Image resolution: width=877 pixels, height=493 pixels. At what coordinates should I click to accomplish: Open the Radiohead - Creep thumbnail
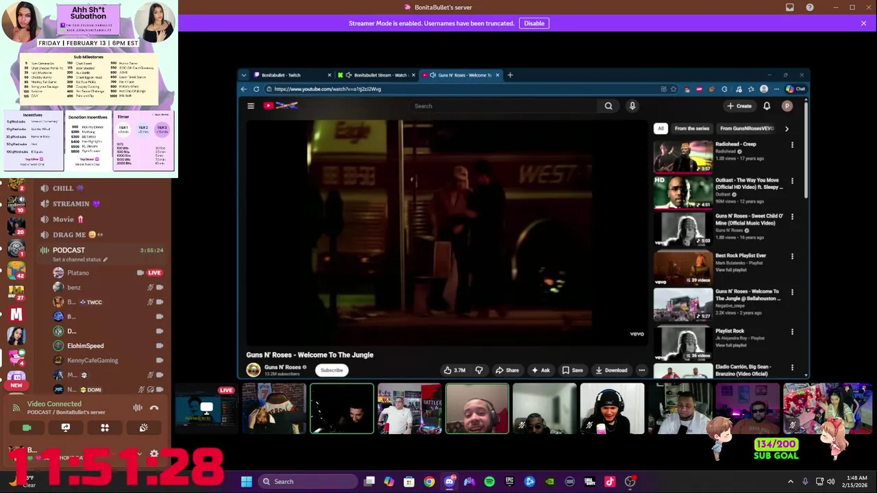683,156
